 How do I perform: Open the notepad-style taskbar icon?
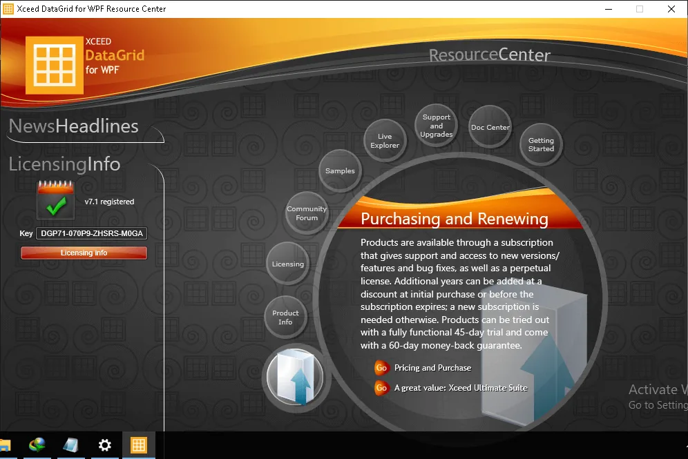click(x=71, y=445)
